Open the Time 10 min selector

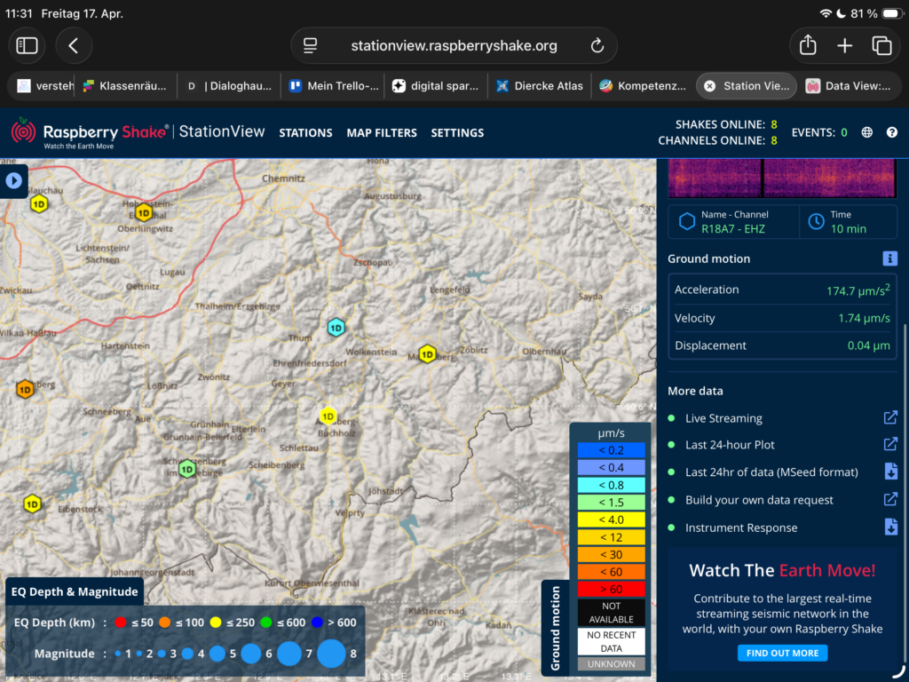[x=848, y=222]
